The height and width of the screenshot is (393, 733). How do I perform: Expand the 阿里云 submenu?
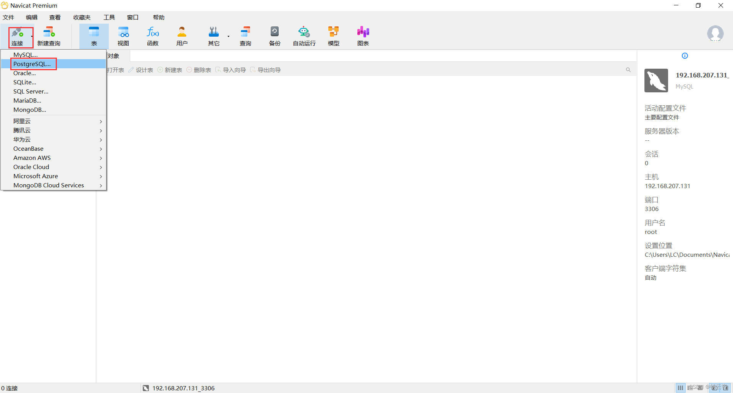(x=53, y=121)
